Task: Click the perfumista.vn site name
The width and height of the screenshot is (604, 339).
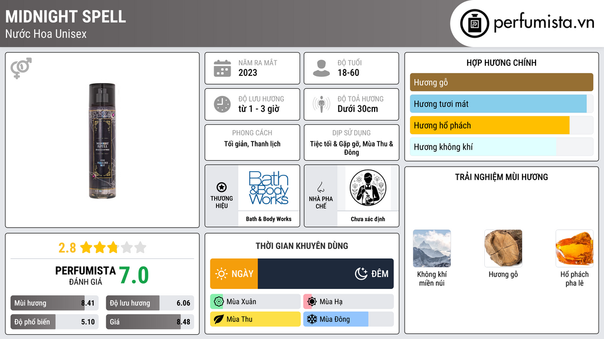Action: [x=544, y=22]
